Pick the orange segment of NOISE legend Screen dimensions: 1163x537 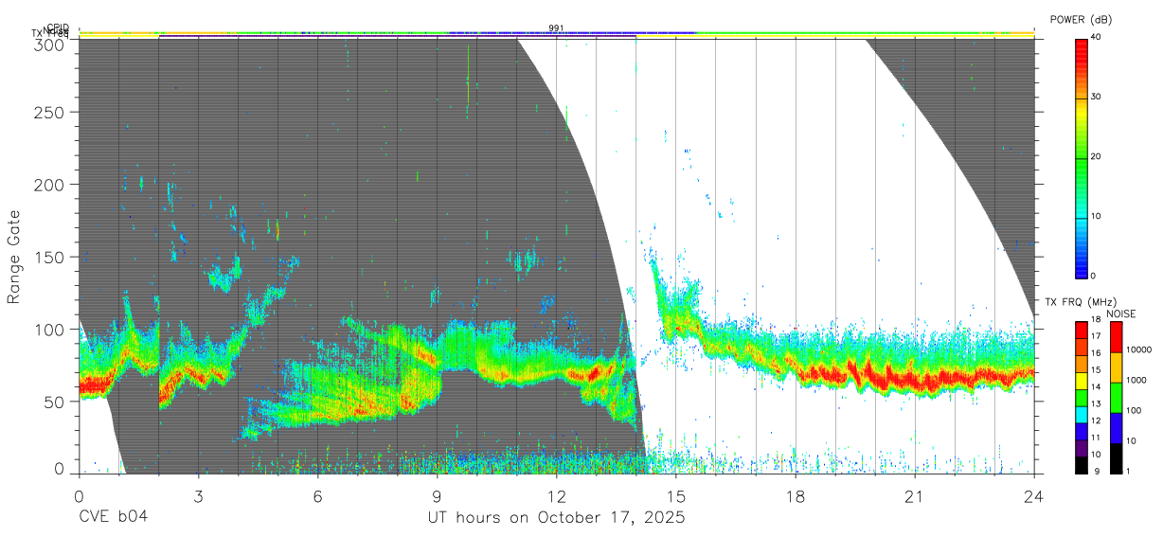pos(1115,367)
